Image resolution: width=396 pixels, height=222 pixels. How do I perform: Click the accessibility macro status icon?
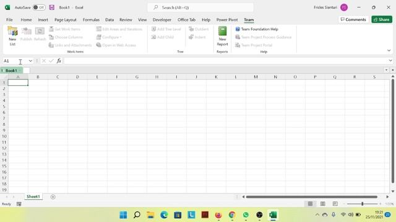(x=19, y=204)
